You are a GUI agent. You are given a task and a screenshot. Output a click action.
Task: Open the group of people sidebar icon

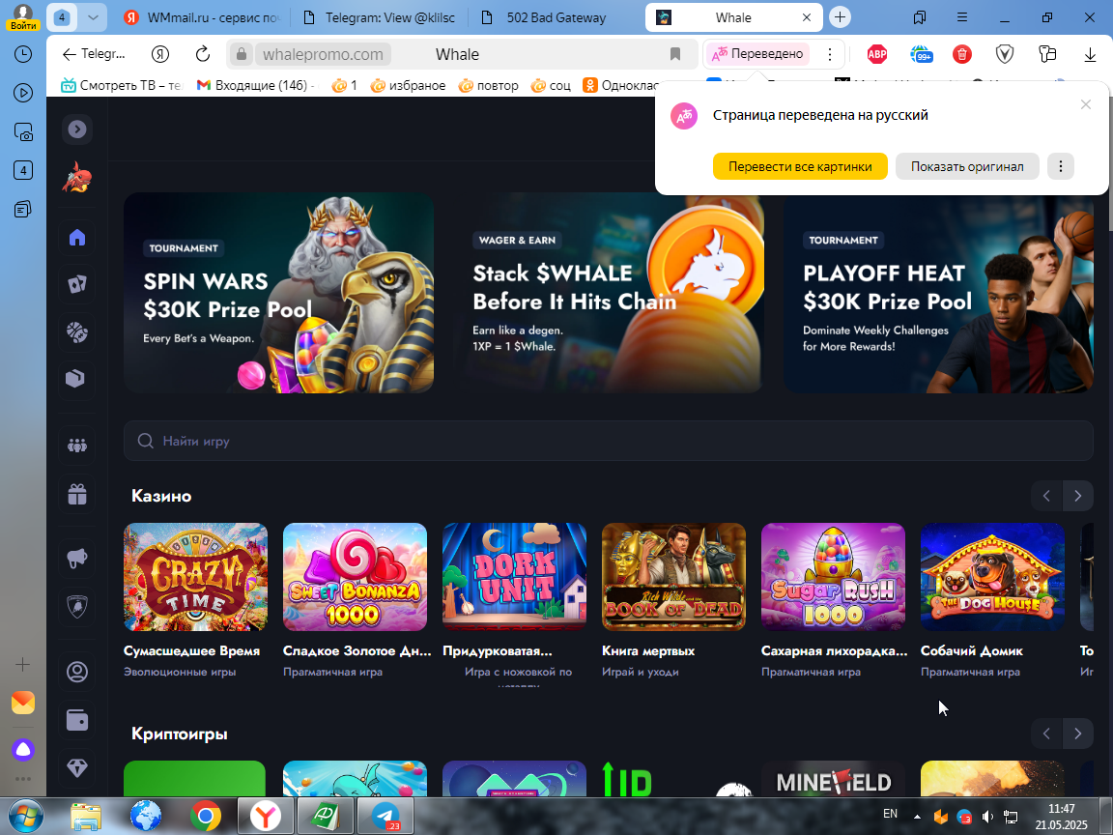tap(76, 446)
